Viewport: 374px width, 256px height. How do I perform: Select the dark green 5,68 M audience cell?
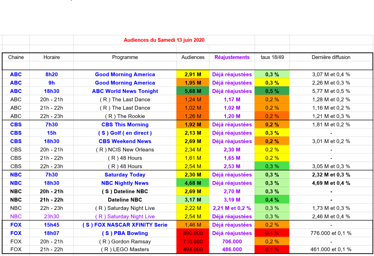(193, 91)
